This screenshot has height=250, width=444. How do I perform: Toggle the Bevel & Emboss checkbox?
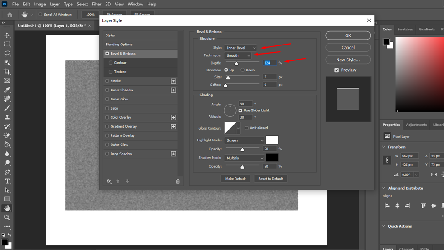pos(107,53)
